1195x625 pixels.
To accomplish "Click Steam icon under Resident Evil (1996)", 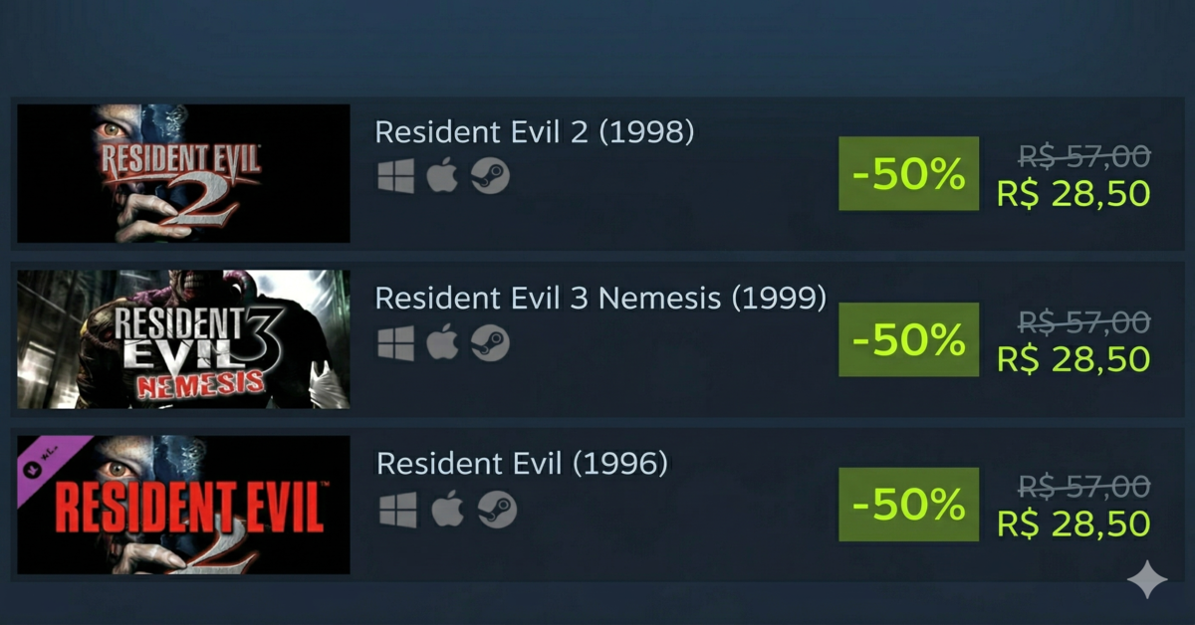I will pyautogui.click(x=497, y=510).
